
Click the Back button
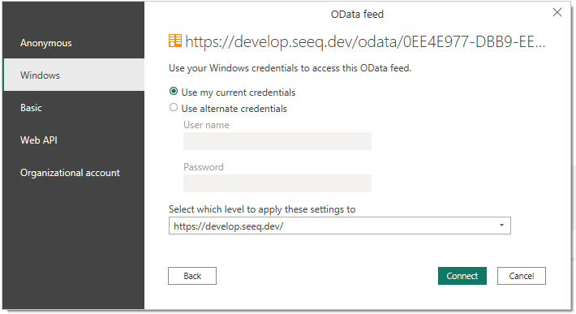click(x=192, y=276)
